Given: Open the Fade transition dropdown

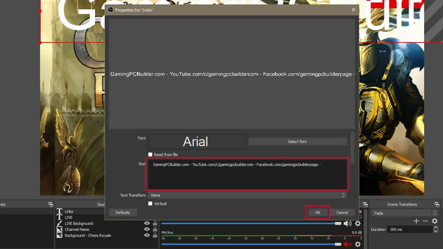Looking at the screenshot, I should click(405, 213).
